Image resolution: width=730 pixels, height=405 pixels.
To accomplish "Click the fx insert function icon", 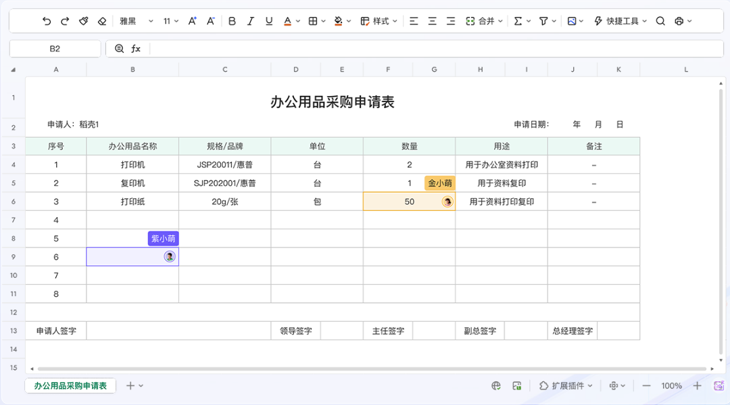I will [136, 49].
